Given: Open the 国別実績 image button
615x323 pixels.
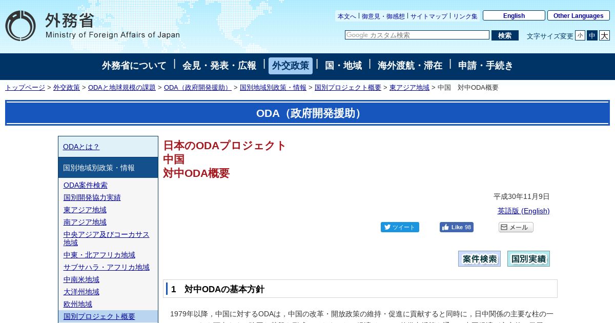Looking at the screenshot, I should (x=528, y=259).
